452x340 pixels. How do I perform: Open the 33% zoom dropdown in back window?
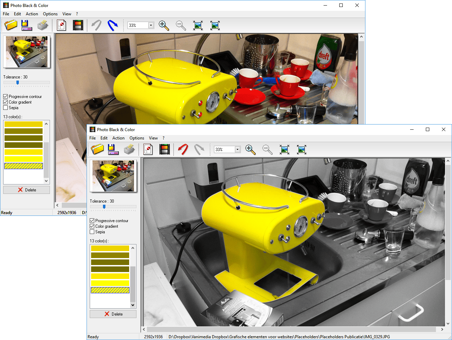point(151,25)
